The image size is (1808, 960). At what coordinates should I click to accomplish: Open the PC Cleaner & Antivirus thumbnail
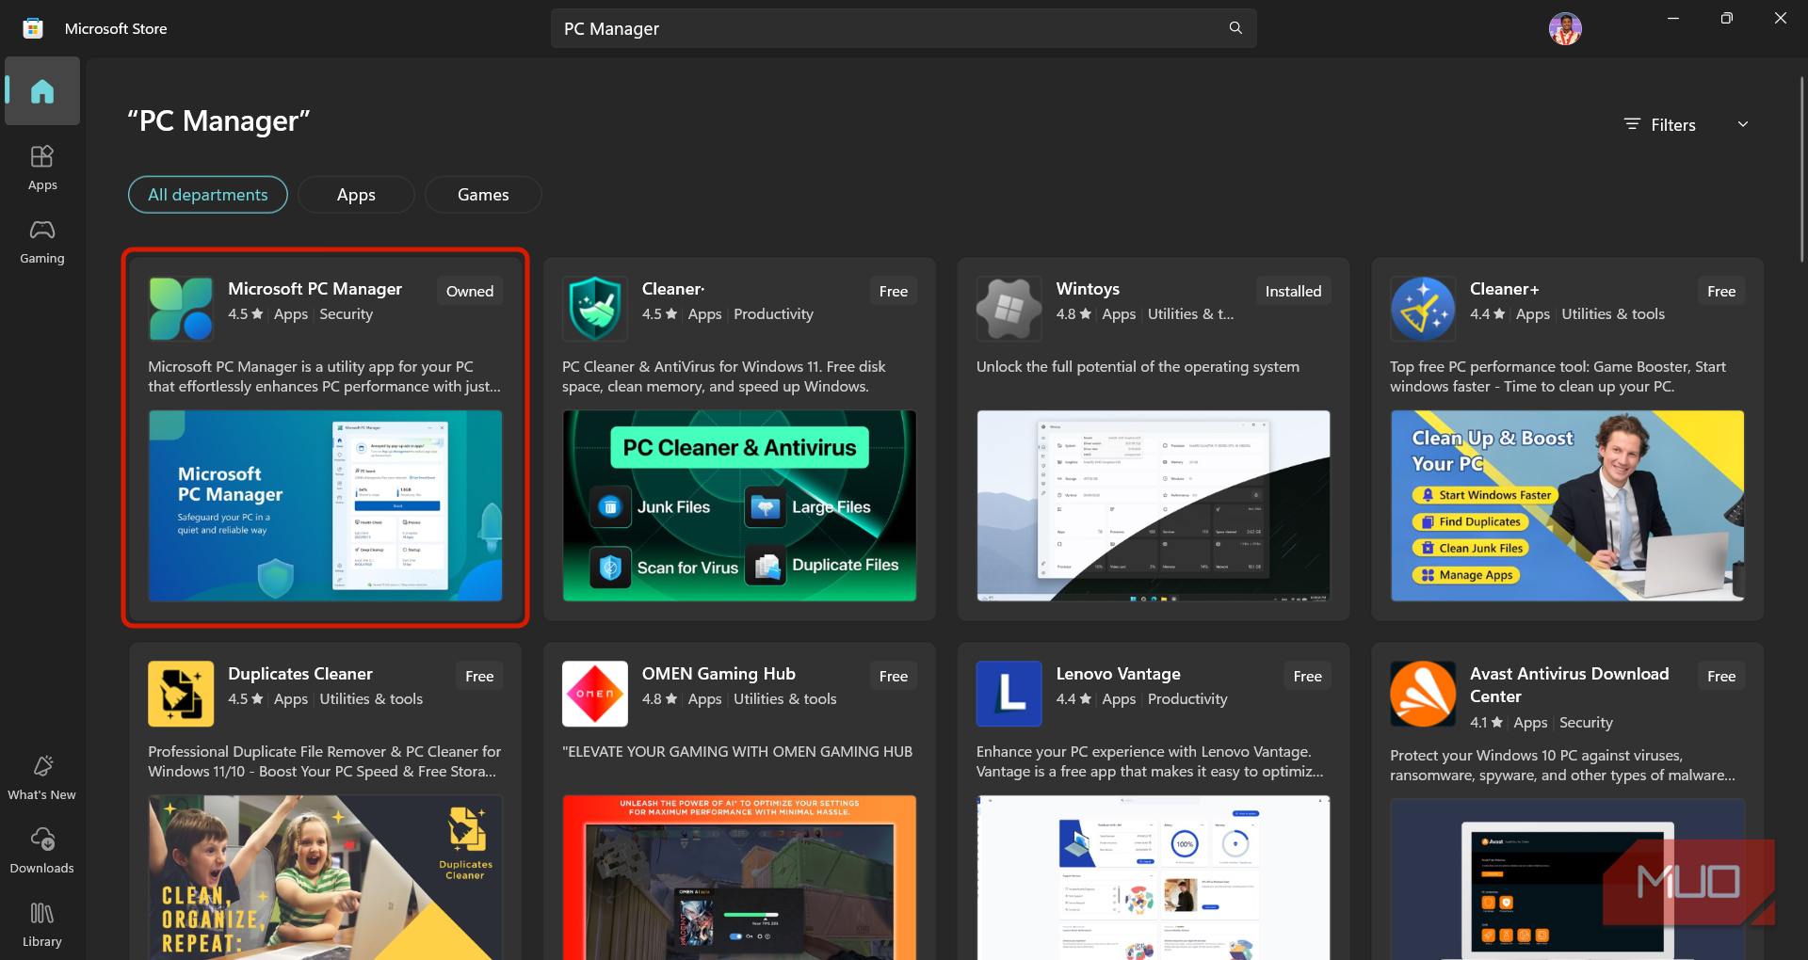pos(739,505)
